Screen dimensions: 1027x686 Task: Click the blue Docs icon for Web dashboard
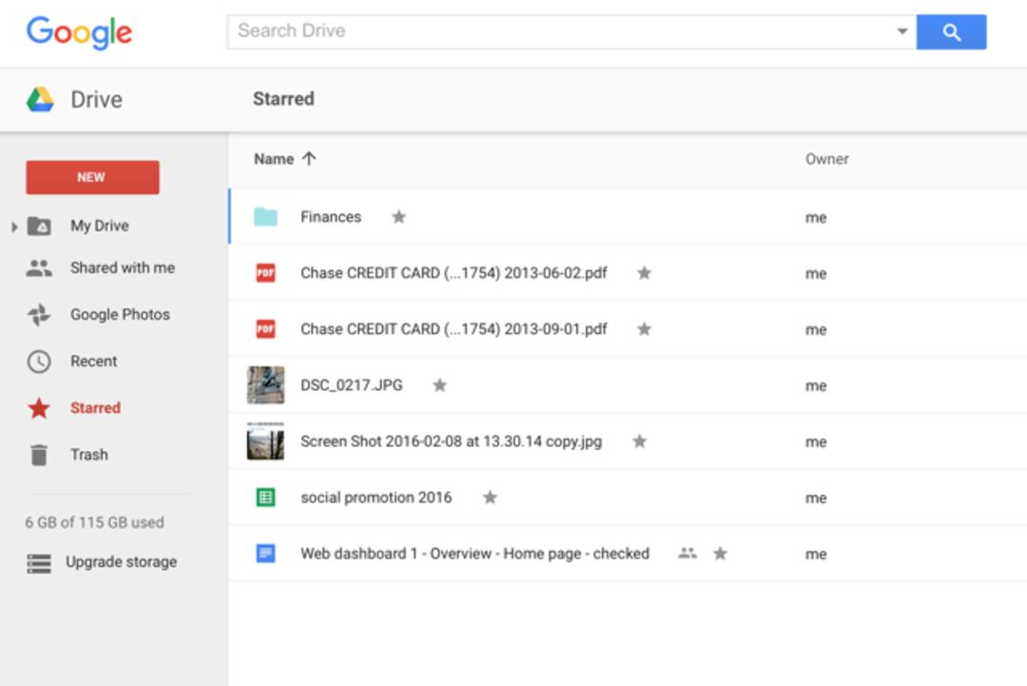[x=265, y=554]
